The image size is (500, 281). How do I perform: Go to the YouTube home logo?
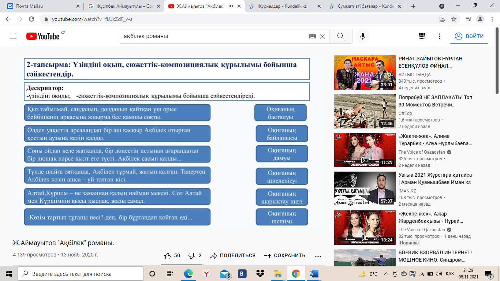coord(43,36)
